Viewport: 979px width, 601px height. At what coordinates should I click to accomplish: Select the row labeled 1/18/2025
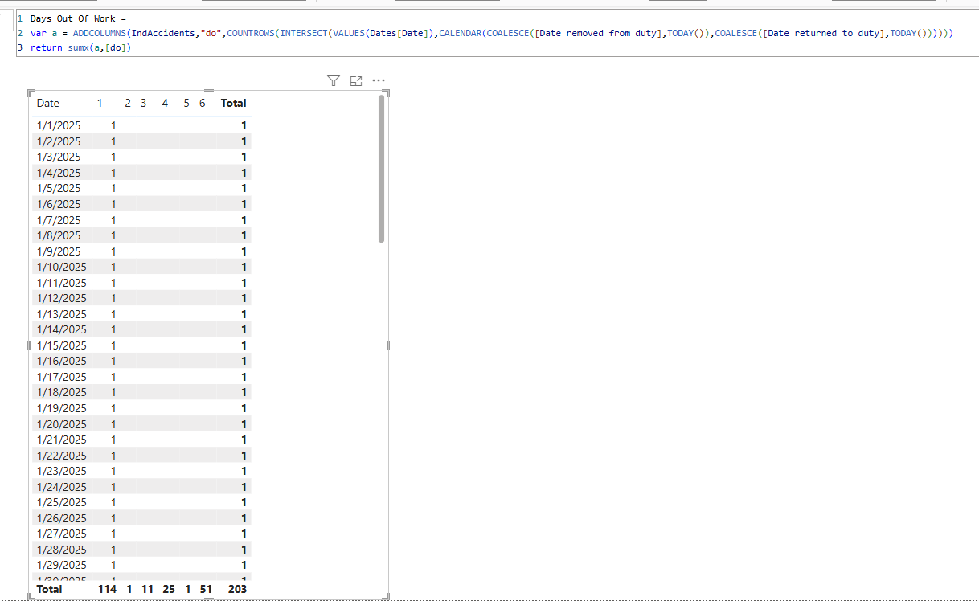click(141, 392)
